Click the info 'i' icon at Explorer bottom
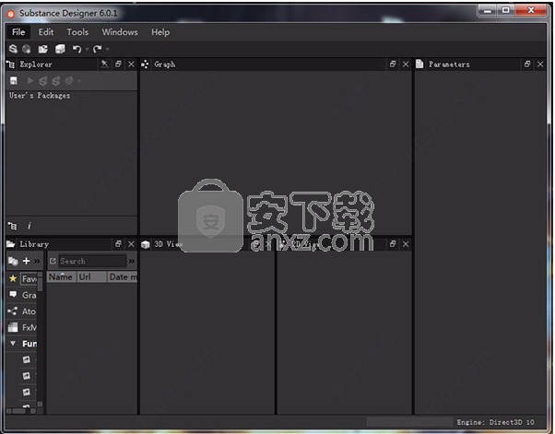 29,226
